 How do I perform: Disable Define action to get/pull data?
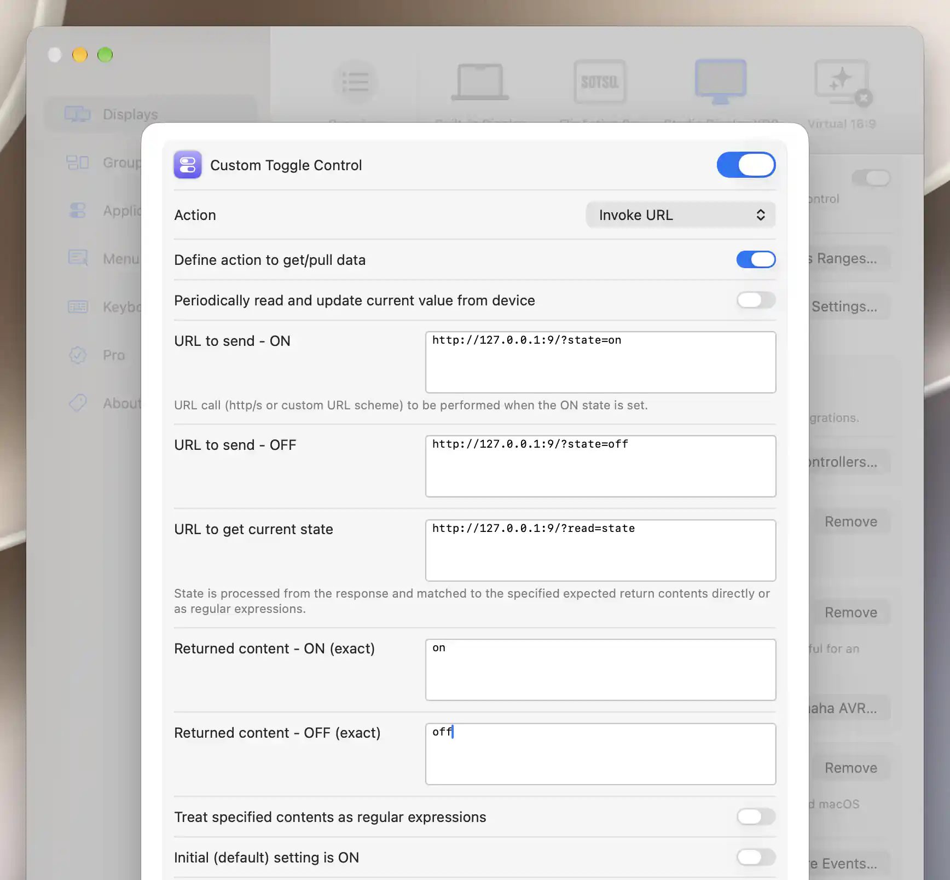(756, 259)
